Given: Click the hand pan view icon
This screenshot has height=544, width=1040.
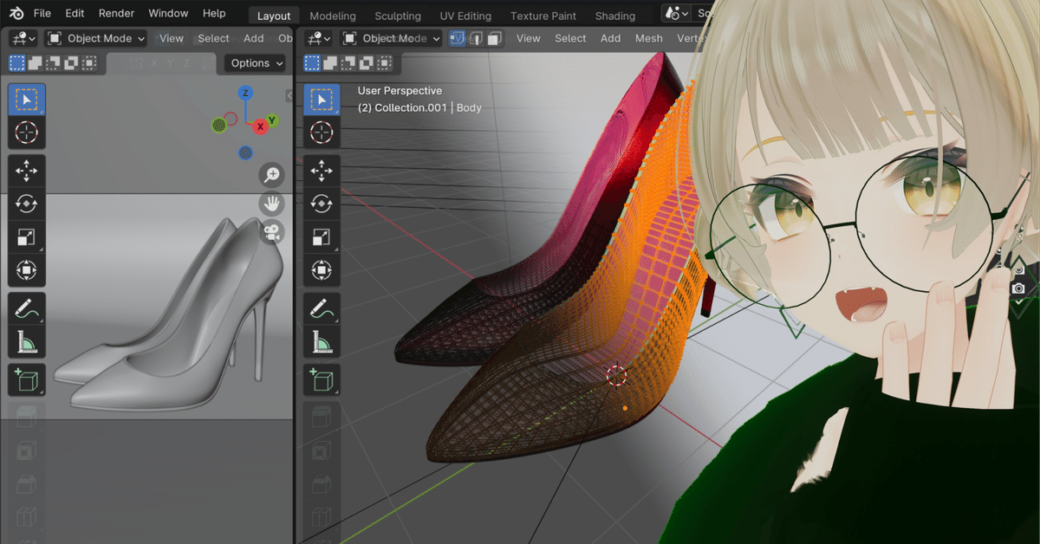Looking at the screenshot, I should tap(272, 204).
